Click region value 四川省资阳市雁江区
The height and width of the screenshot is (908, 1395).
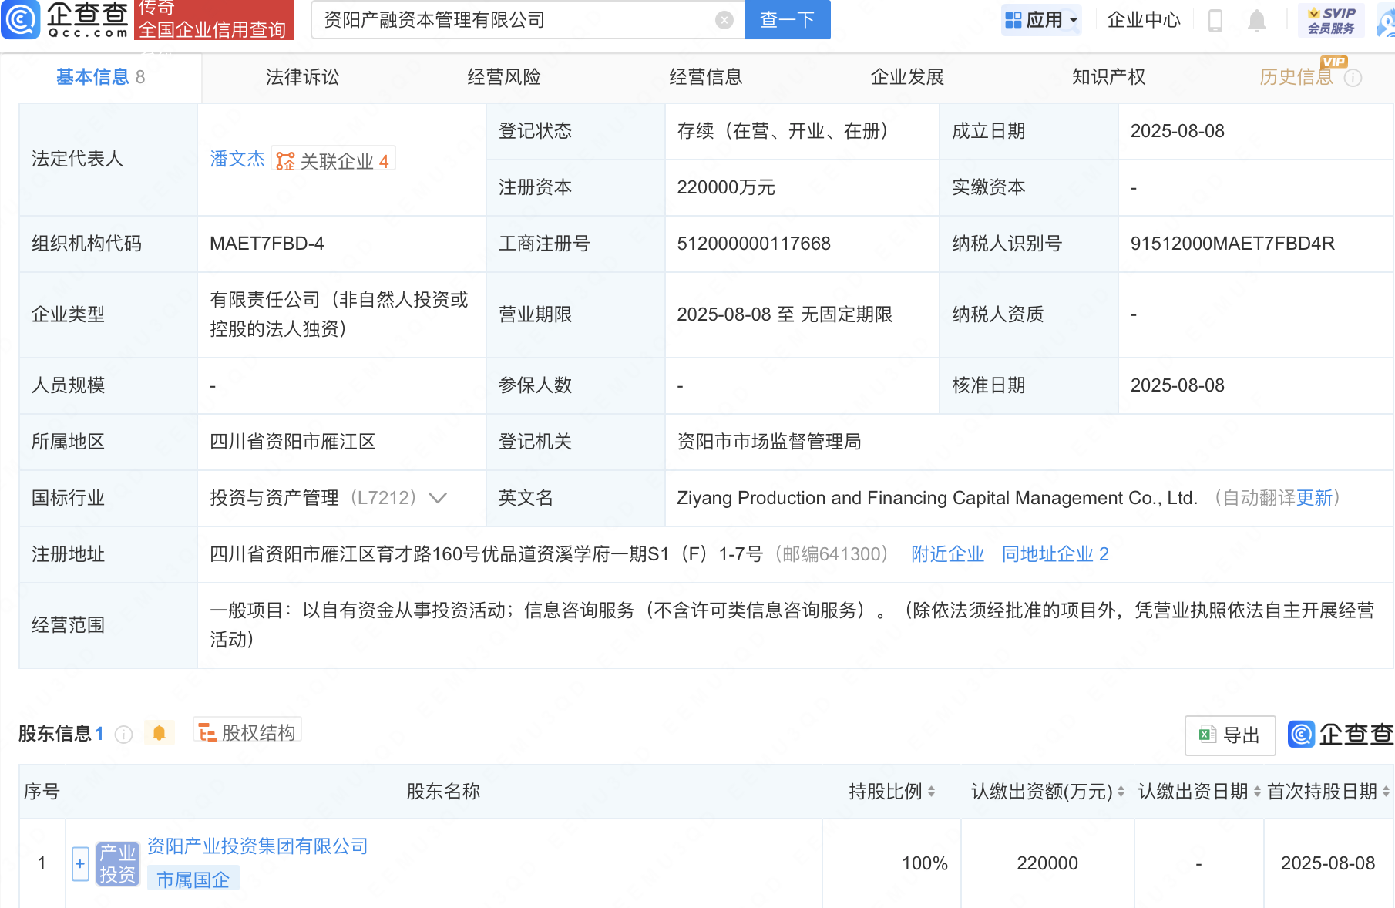(293, 442)
